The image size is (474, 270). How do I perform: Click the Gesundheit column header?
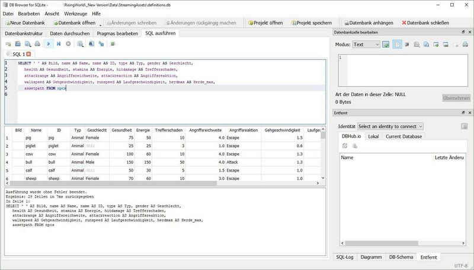click(x=121, y=130)
